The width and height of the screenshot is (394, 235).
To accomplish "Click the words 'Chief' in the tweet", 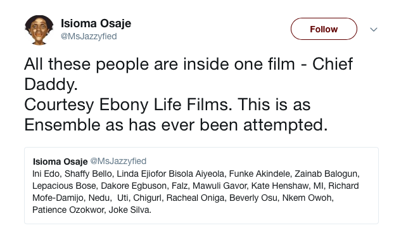I will (x=333, y=64).
